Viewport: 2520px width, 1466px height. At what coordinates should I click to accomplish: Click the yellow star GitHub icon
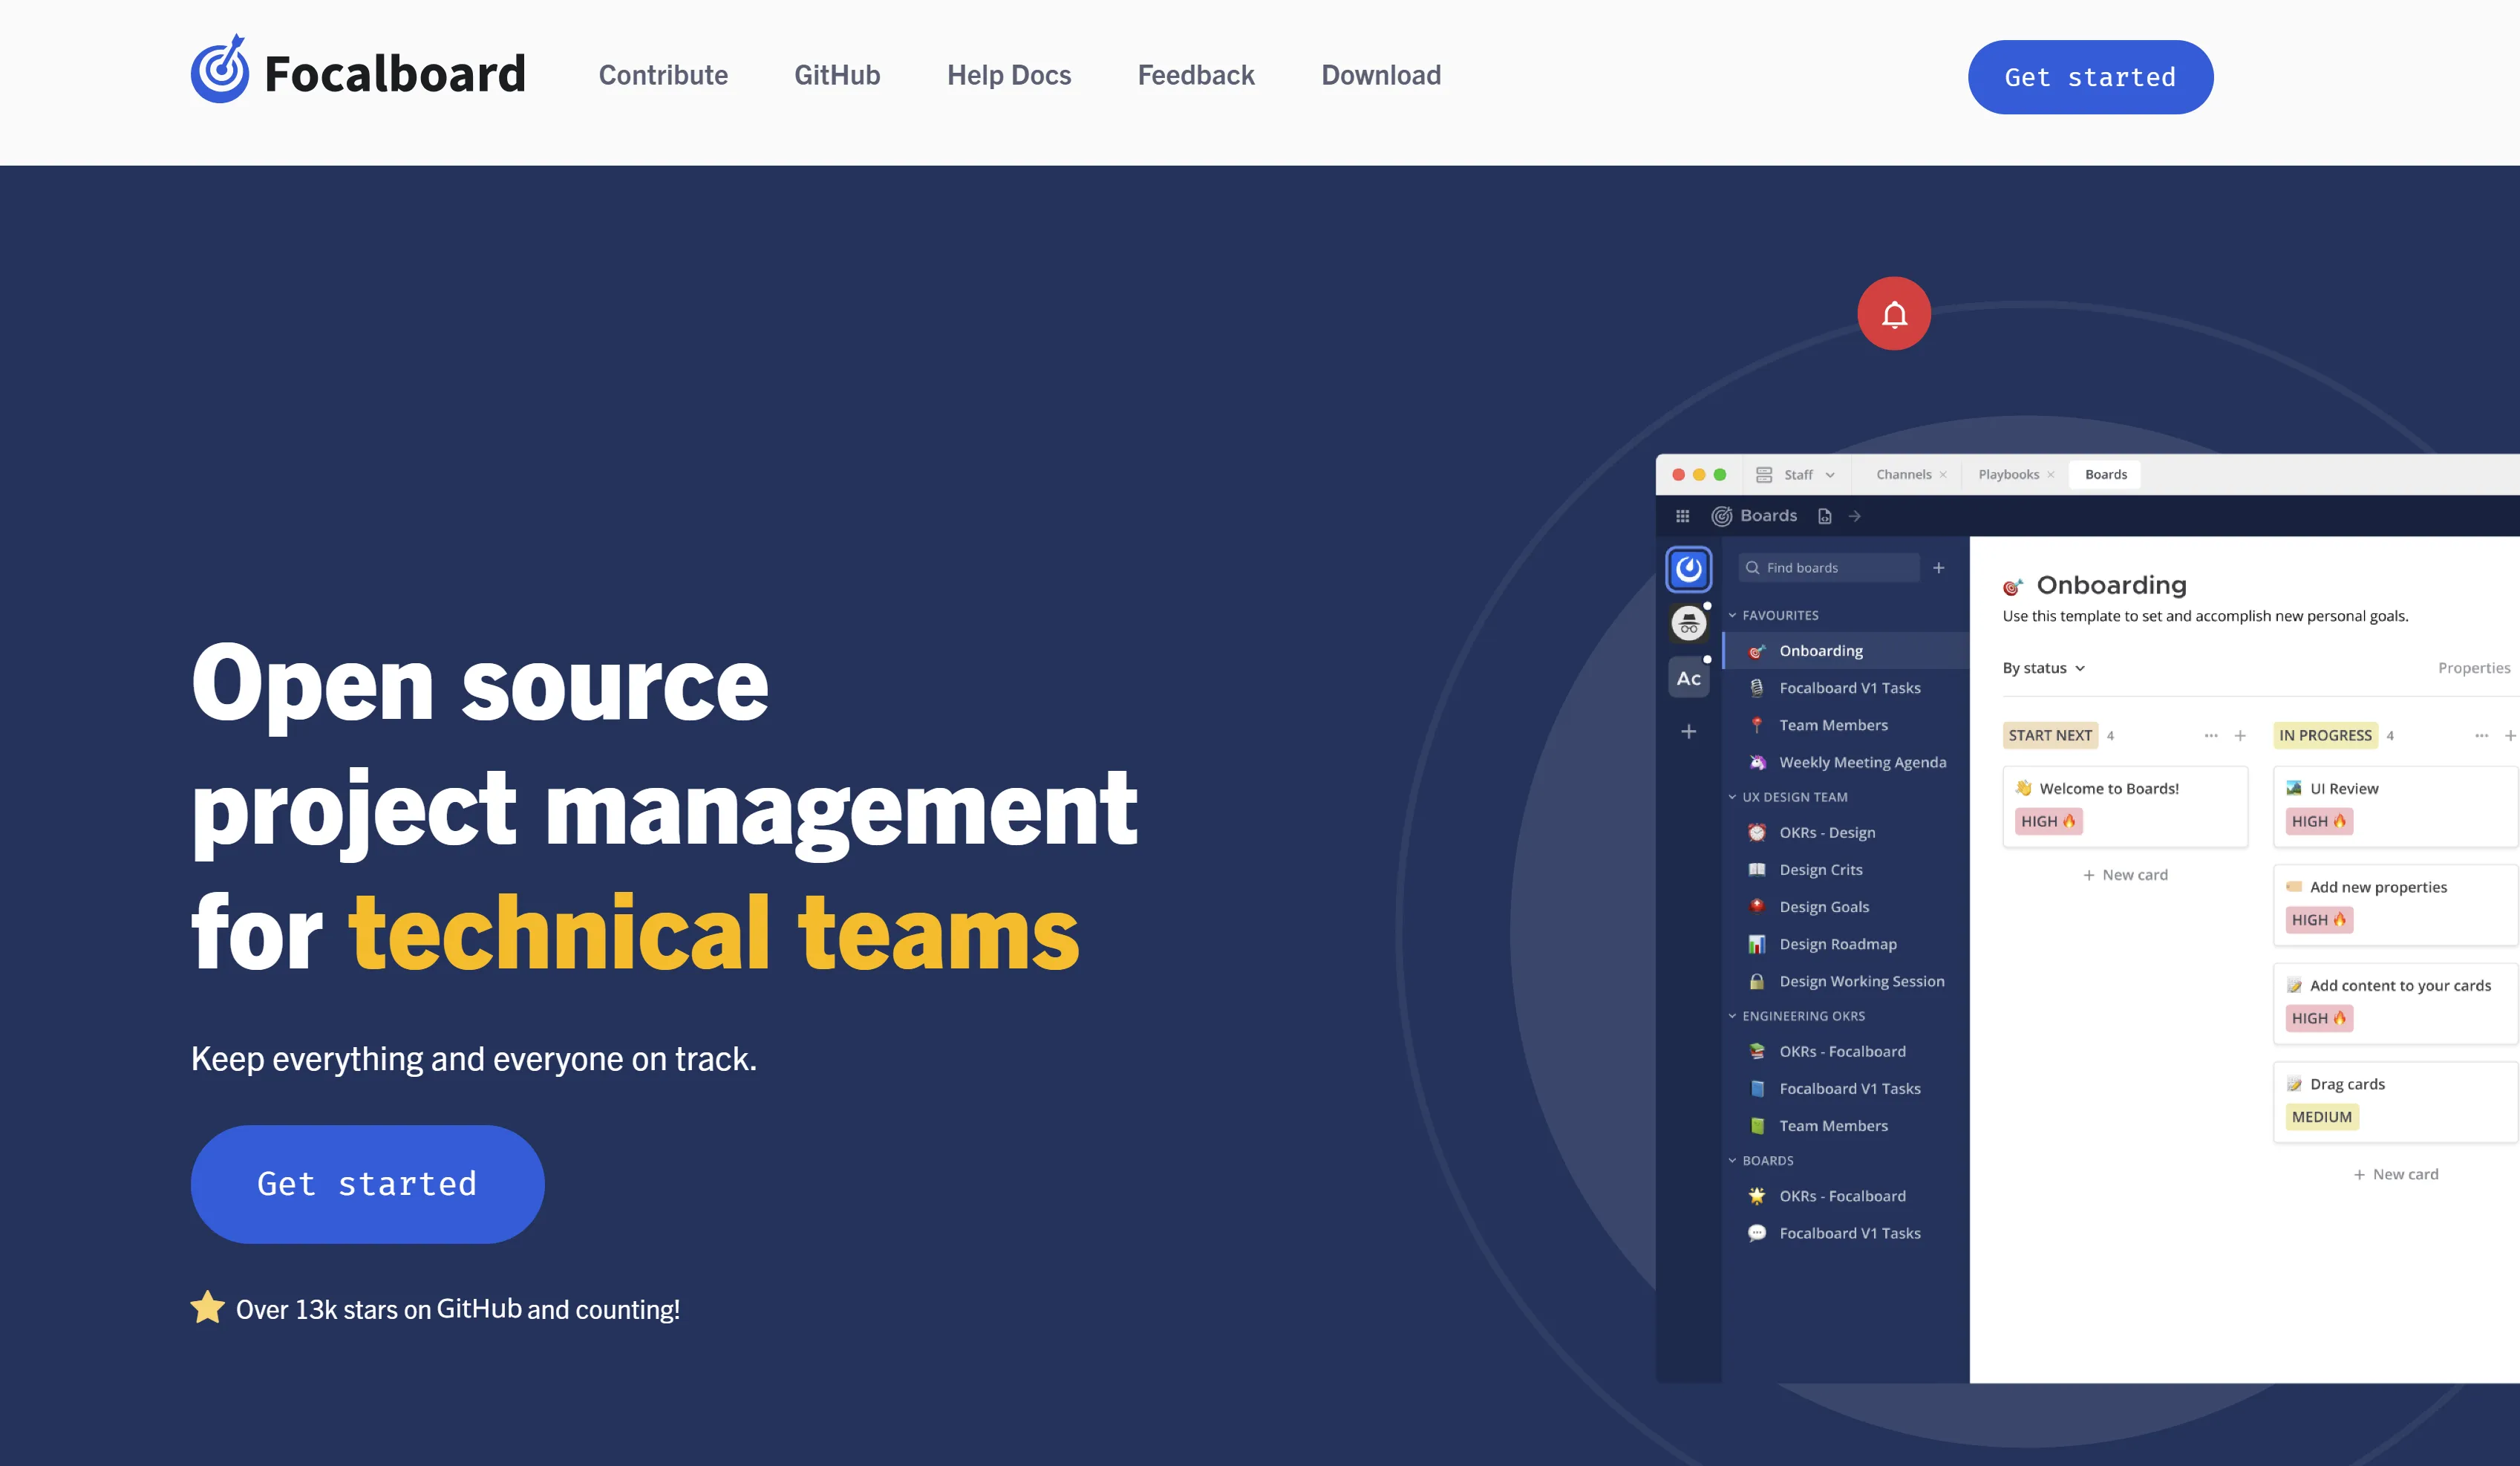208,1307
